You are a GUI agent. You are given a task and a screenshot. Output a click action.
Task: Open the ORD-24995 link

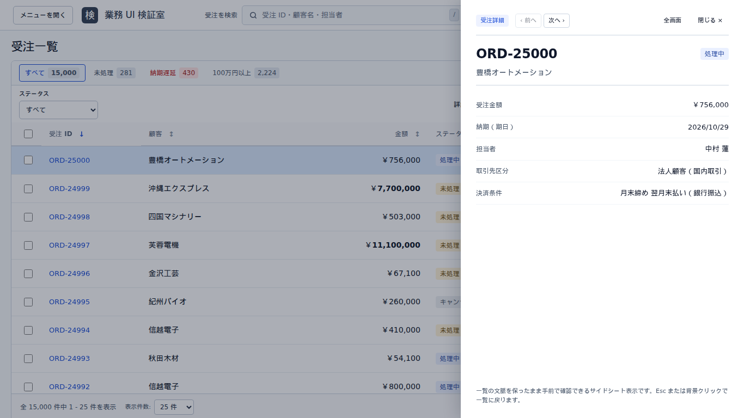tap(69, 302)
